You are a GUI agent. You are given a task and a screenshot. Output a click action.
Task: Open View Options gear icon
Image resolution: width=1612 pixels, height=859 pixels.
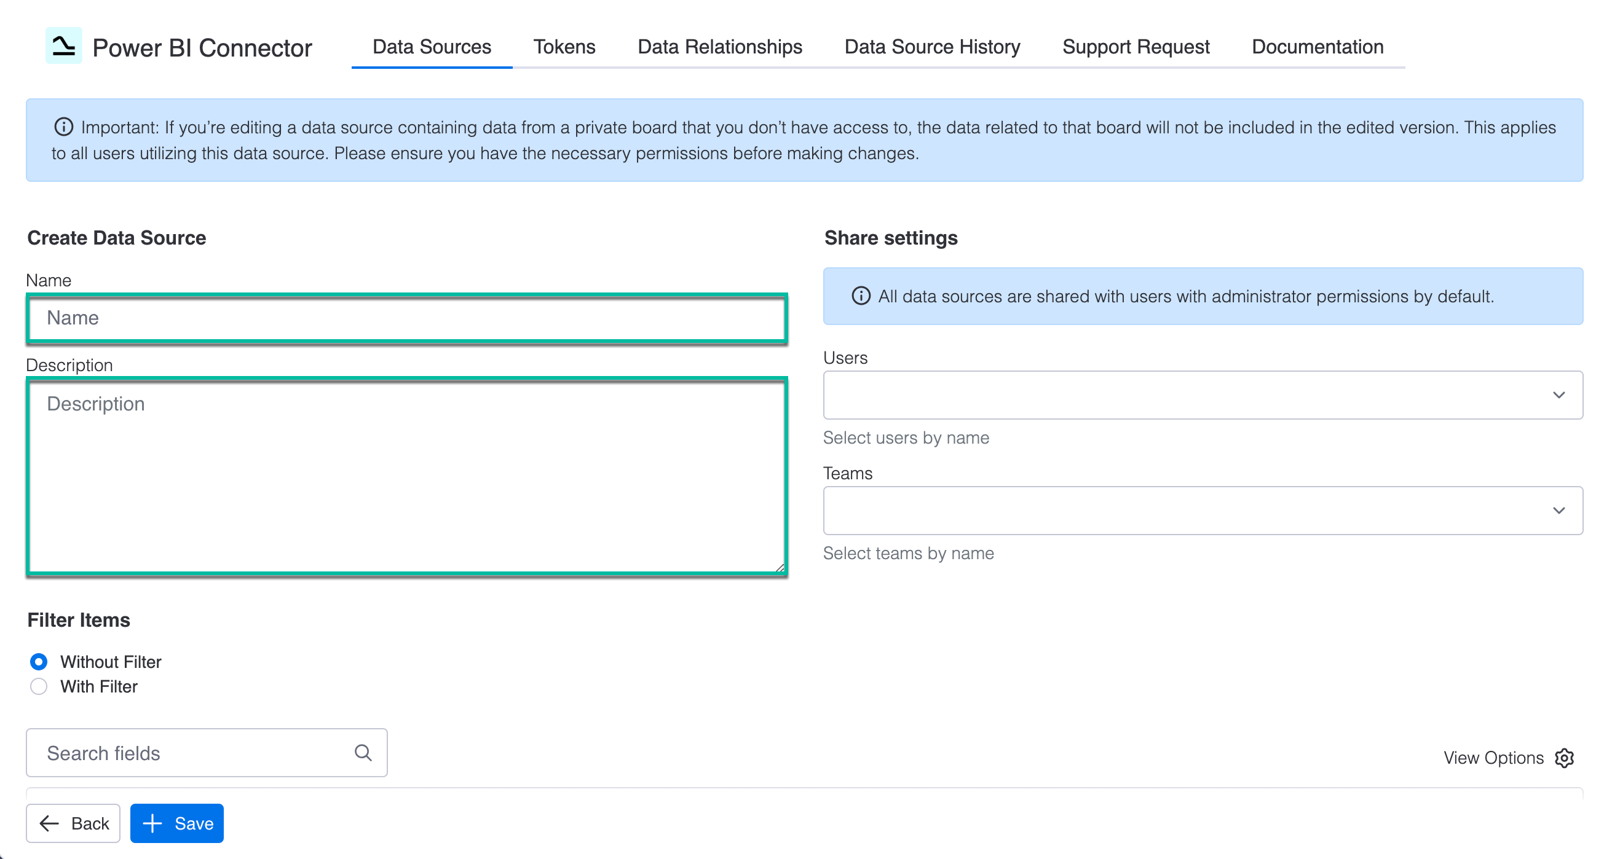[x=1564, y=758]
